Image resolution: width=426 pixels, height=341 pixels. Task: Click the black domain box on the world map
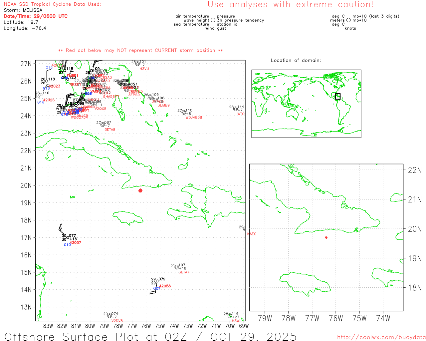(x=338, y=97)
